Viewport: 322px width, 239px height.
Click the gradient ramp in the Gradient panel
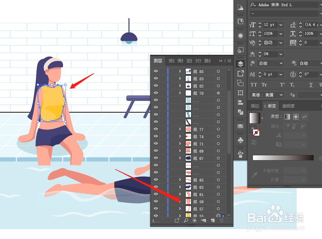tap(283, 157)
